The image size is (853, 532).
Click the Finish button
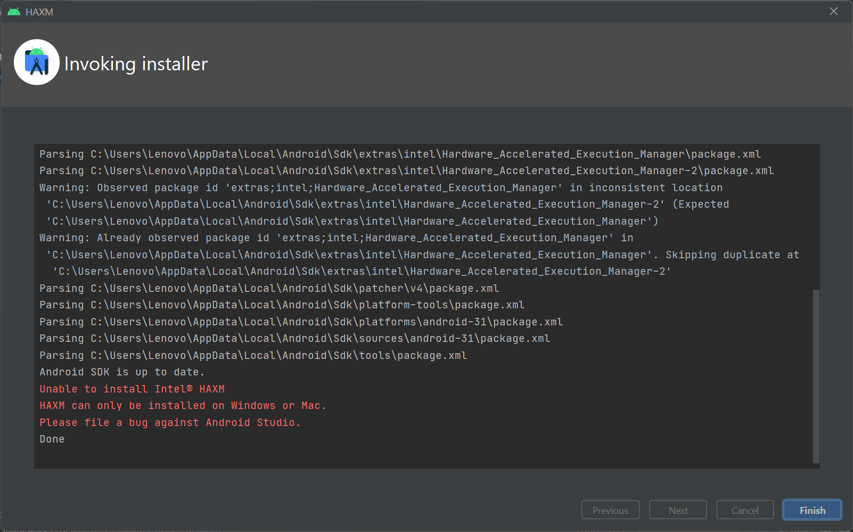pyautogui.click(x=812, y=510)
